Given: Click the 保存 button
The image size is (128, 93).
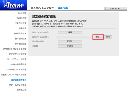Looking at the screenshot, I should pyautogui.click(x=70, y=32).
